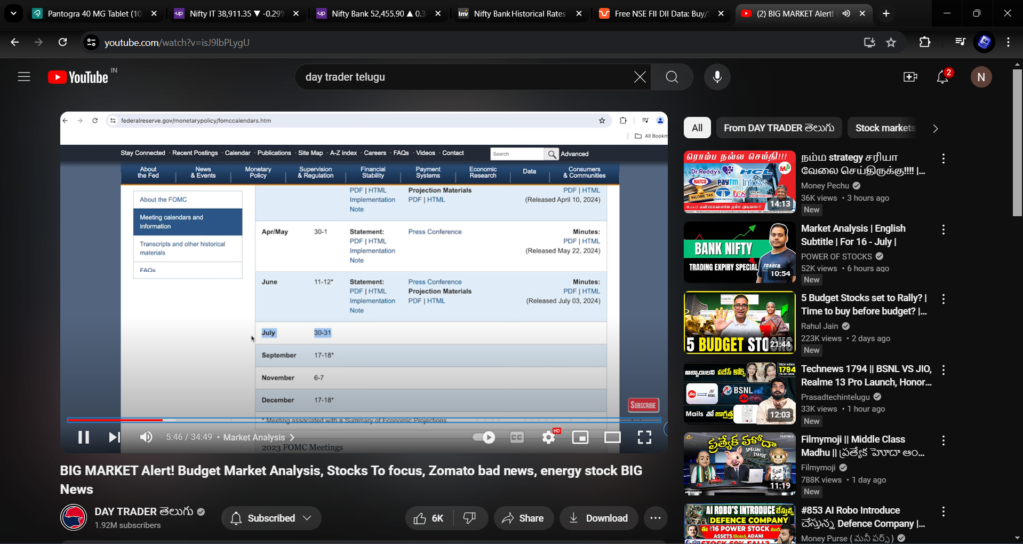Skip to the next video
Screen dimensions: 1023x544
pyautogui.click(x=114, y=437)
